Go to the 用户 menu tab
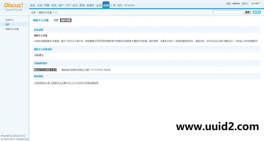 (61, 5)
